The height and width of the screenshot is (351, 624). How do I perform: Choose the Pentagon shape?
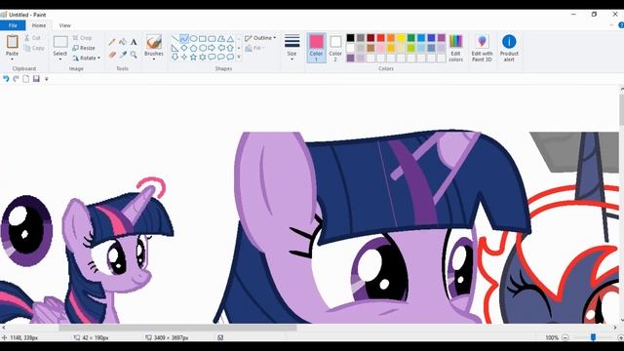(193, 48)
